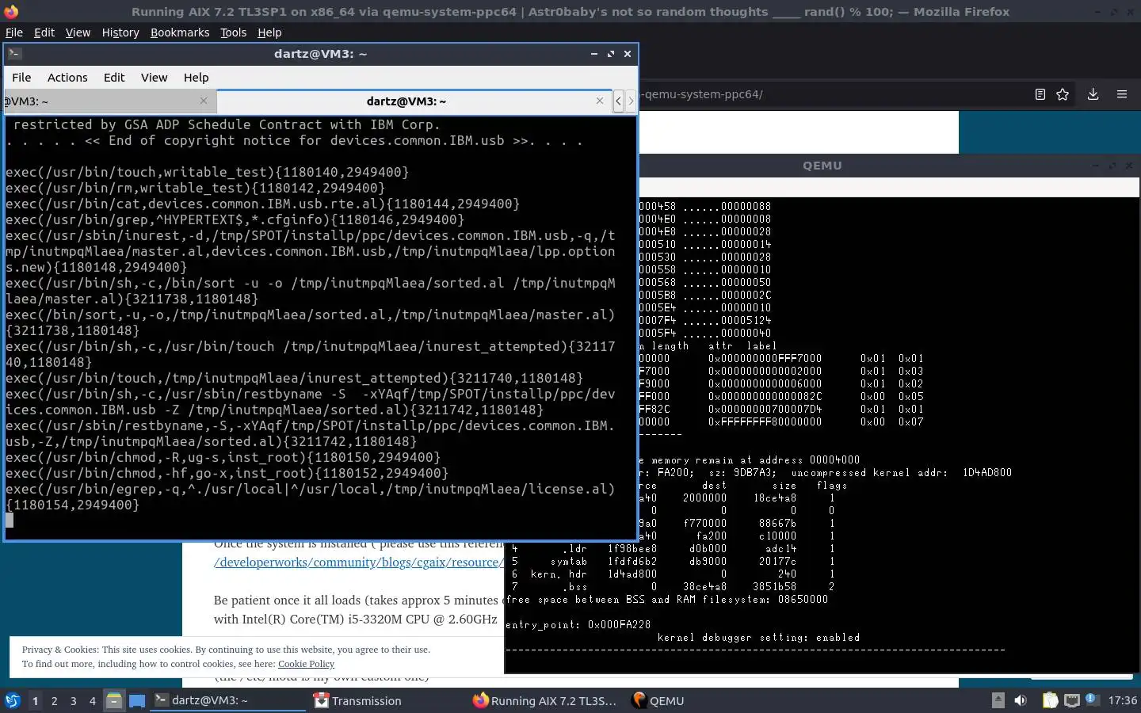Switch to workspace 4
The image size is (1141, 713).
pyautogui.click(x=93, y=700)
